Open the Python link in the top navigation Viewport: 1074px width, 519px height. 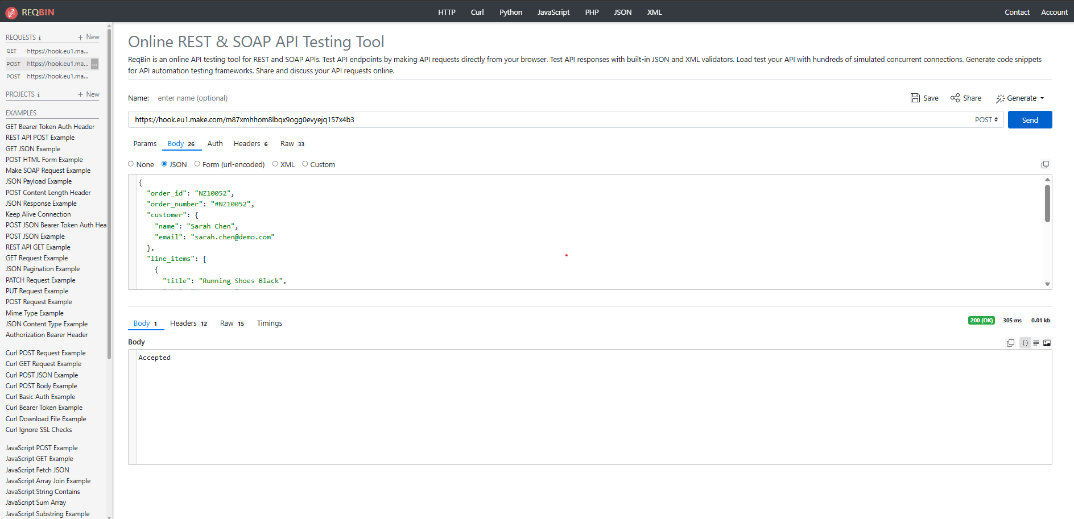coord(511,12)
